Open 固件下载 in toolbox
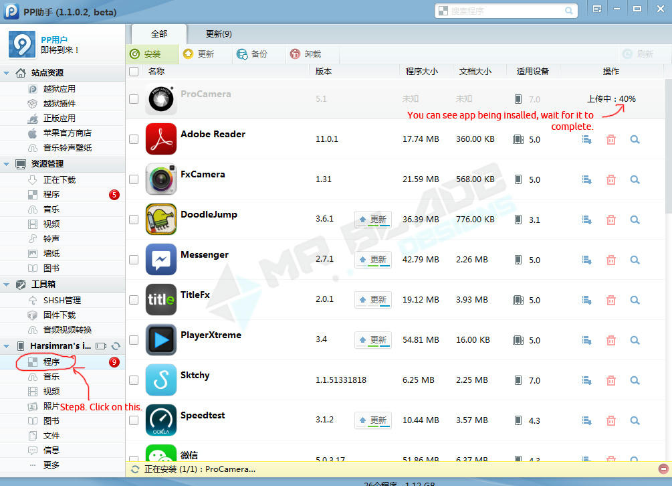 point(59,315)
